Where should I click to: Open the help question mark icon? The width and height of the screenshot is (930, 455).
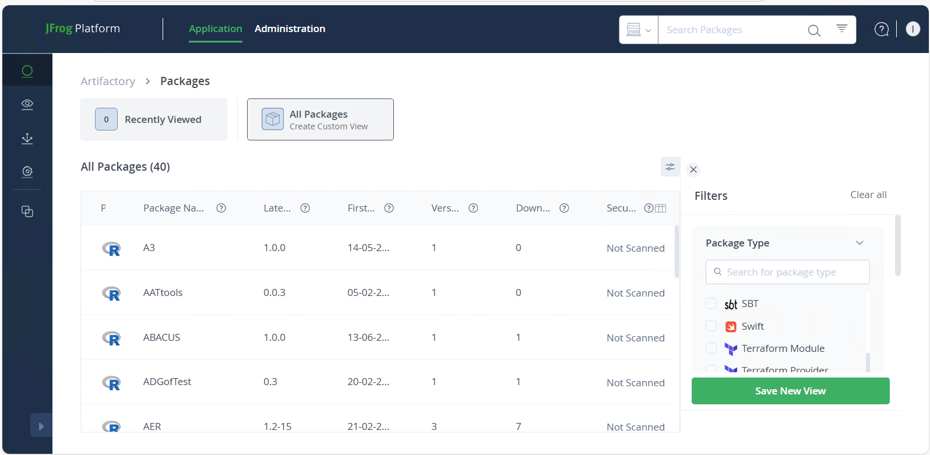882,29
